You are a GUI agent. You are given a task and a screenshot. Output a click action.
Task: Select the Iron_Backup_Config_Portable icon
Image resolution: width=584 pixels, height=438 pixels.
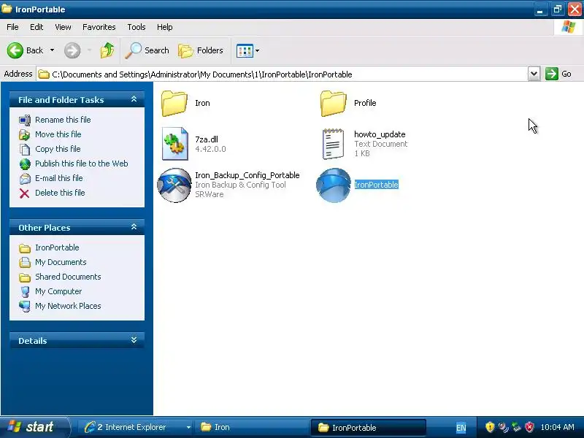[174, 185]
